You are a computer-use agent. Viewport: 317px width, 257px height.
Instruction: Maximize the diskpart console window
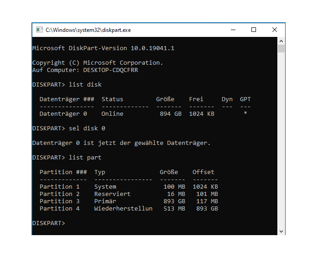click(254, 30)
